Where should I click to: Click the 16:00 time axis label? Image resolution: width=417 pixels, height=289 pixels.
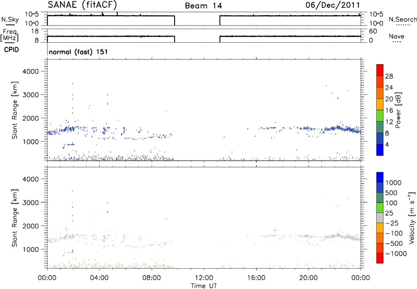click(256, 278)
